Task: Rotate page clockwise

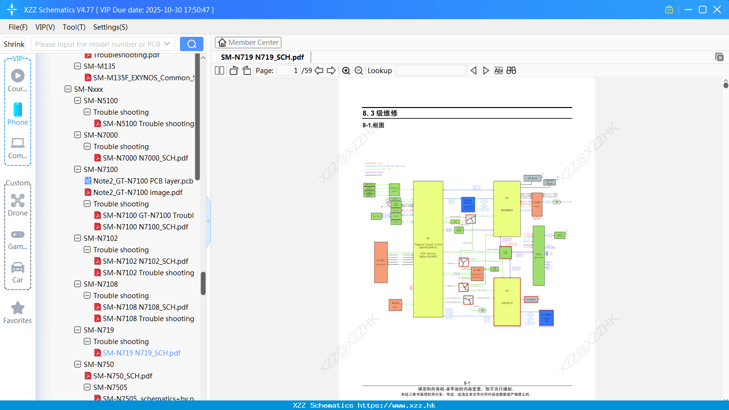Action: [x=247, y=71]
